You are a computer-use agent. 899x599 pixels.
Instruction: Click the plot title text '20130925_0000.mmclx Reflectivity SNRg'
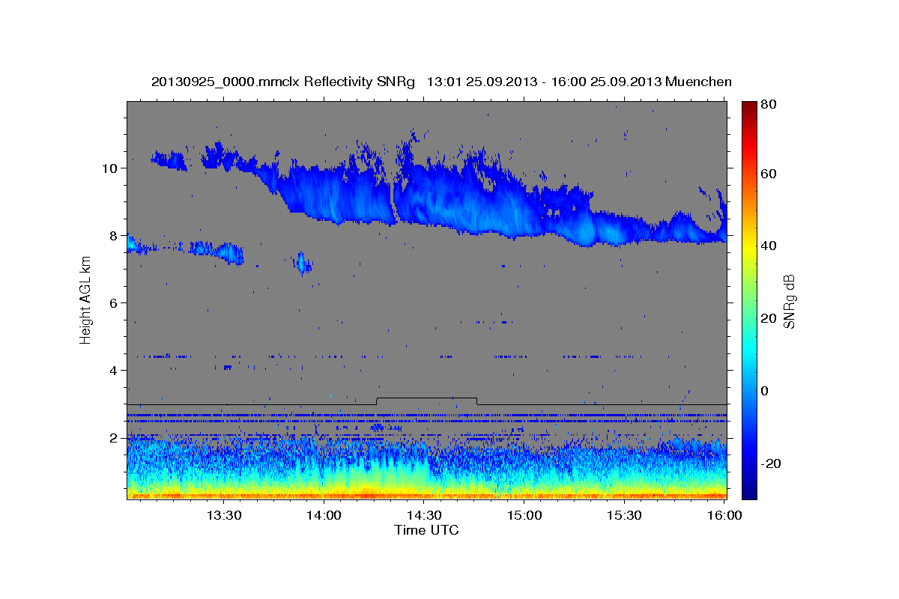point(283,82)
